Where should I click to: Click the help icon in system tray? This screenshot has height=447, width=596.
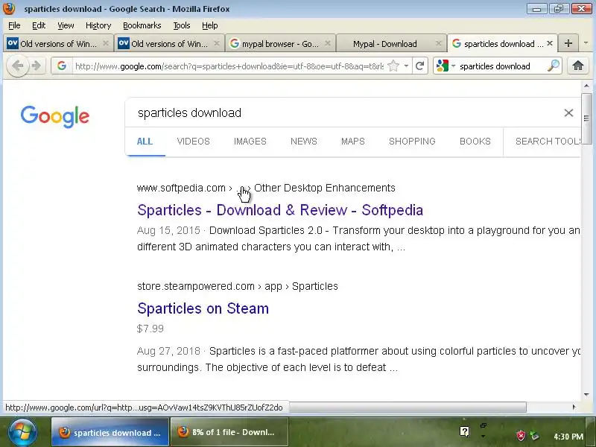[464, 431]
